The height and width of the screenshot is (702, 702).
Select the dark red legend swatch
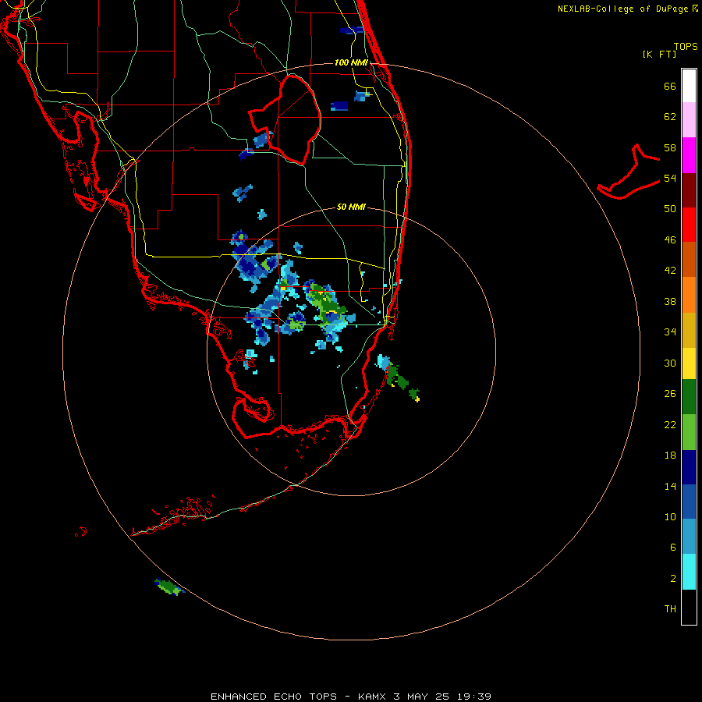[x=689, y=190]
